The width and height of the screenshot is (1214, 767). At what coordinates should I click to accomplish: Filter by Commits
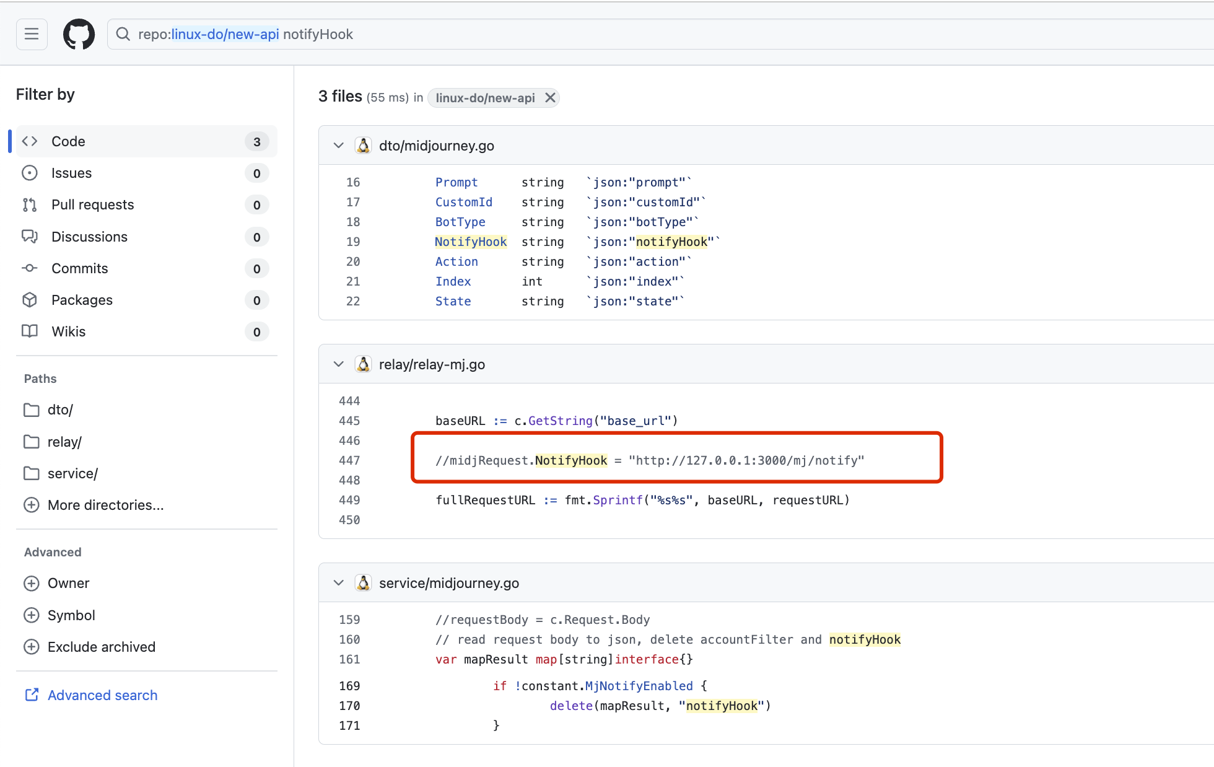pos(144,268)
